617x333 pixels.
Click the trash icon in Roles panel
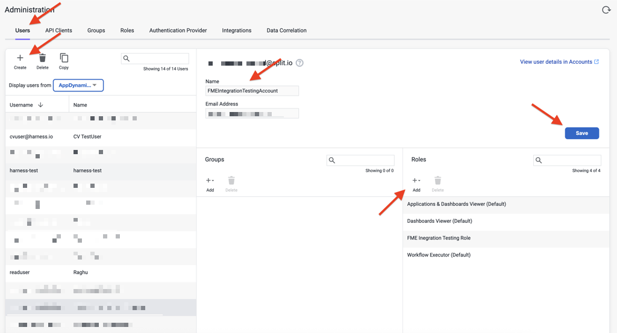point(438,181)
